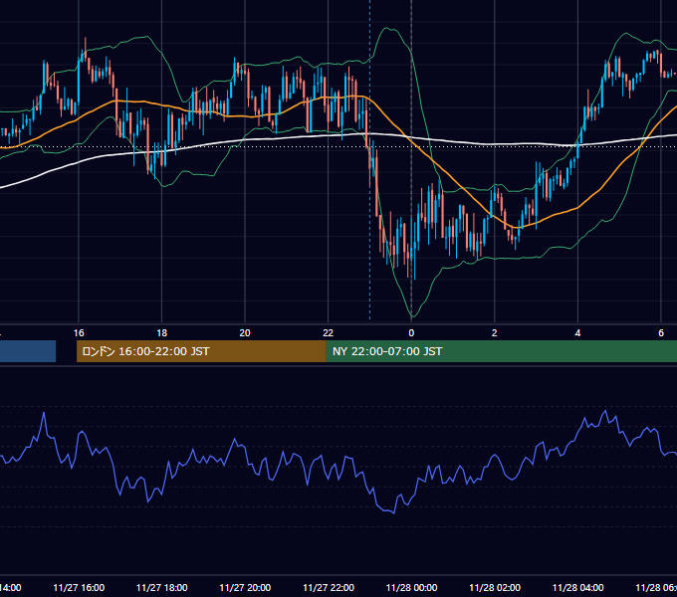Click the 18 hour axis label
The width and height of the screenshot is (677, 597).
162,333
